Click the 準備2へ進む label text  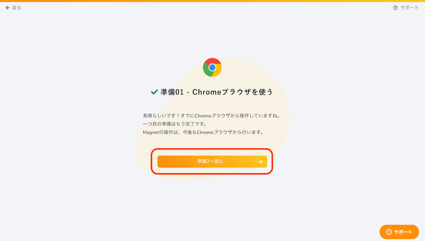click(x=210, y=161)
